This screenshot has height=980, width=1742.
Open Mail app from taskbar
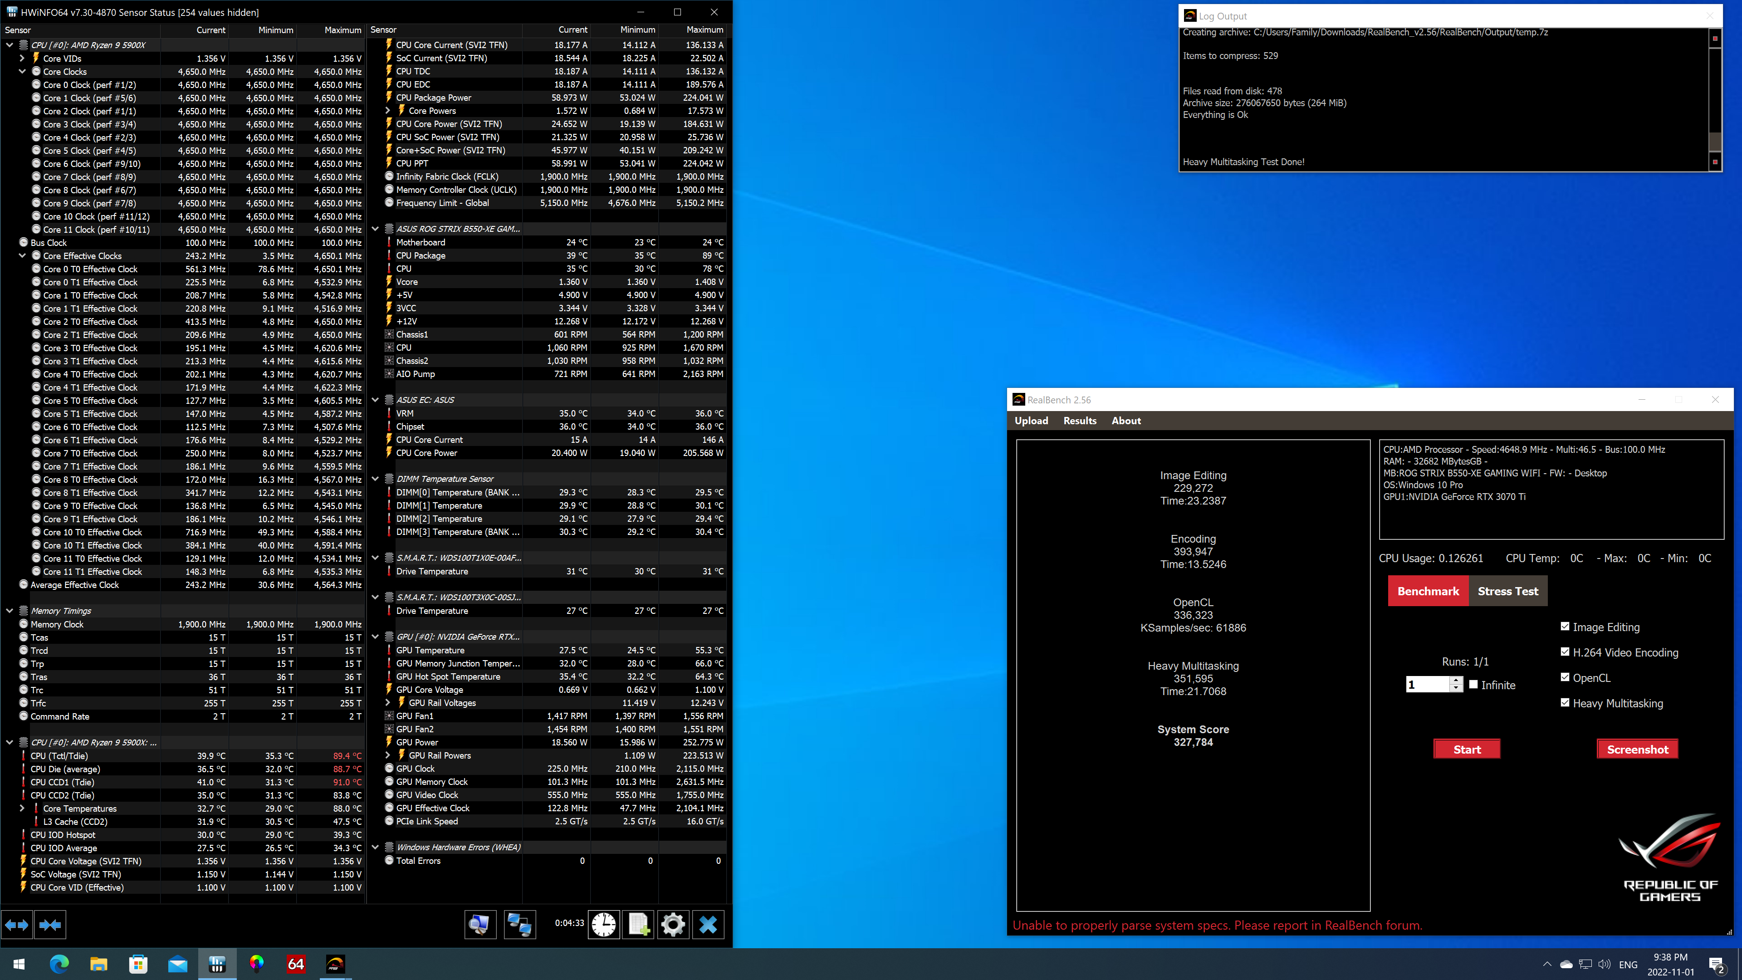[x=178, y=964]
